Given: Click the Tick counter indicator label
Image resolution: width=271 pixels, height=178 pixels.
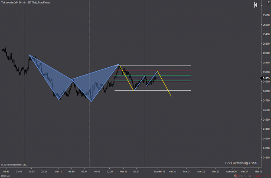Looking at the screenshot, I should [26, 3].
